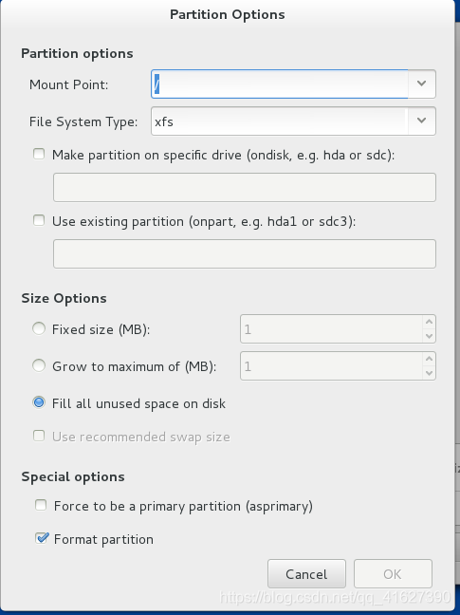Click the Mount Point text field
This screenshot has height=615, width=460.
click(280, 84)
